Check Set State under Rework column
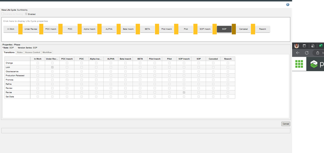The height and width of the screenshot is (153, 324). (x=228, y=96)
